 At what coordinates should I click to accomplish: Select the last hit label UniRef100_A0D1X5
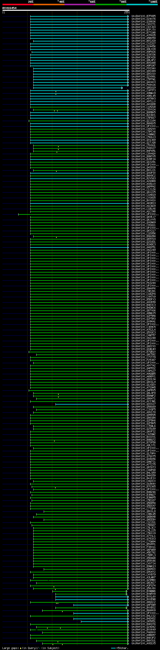[143, 643]
